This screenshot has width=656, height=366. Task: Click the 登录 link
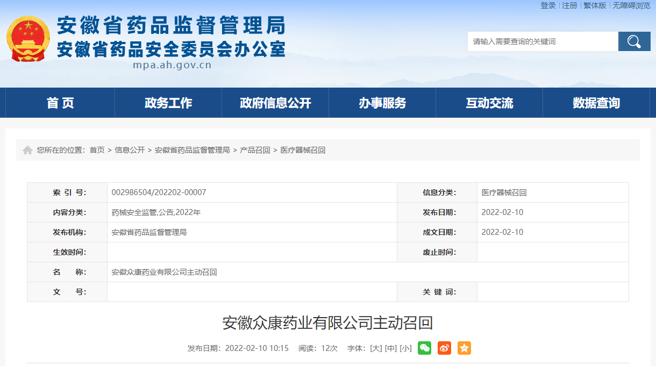548,5
